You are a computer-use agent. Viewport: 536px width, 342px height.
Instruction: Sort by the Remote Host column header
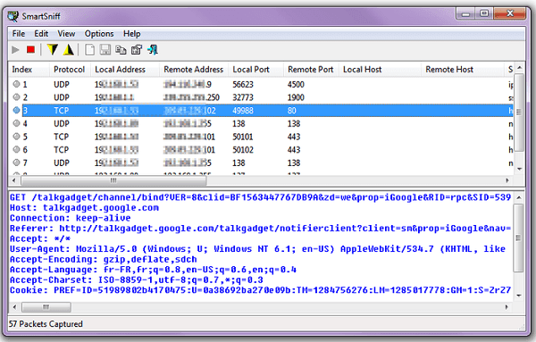tap(463, 70)
